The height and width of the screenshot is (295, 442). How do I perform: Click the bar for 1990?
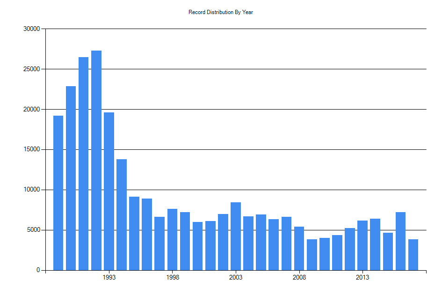pos(71,178)
